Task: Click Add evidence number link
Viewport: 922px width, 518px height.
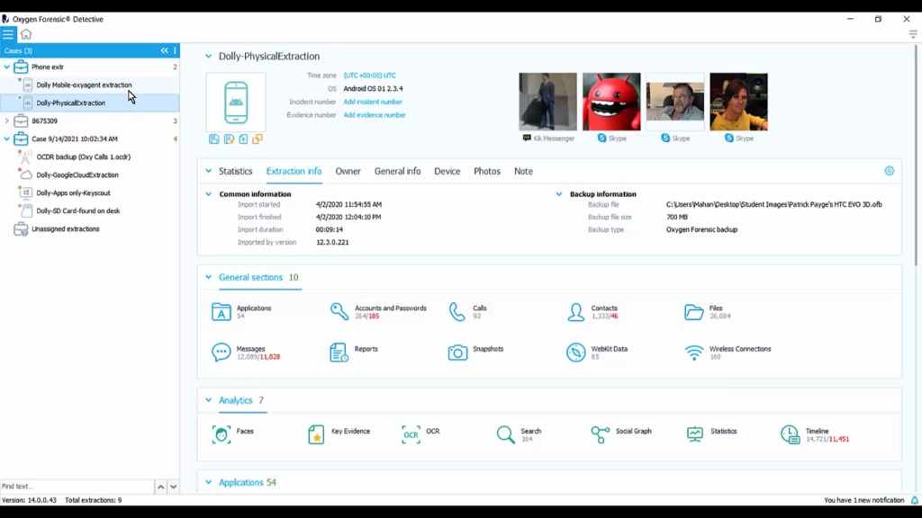Action: point(374,115)
